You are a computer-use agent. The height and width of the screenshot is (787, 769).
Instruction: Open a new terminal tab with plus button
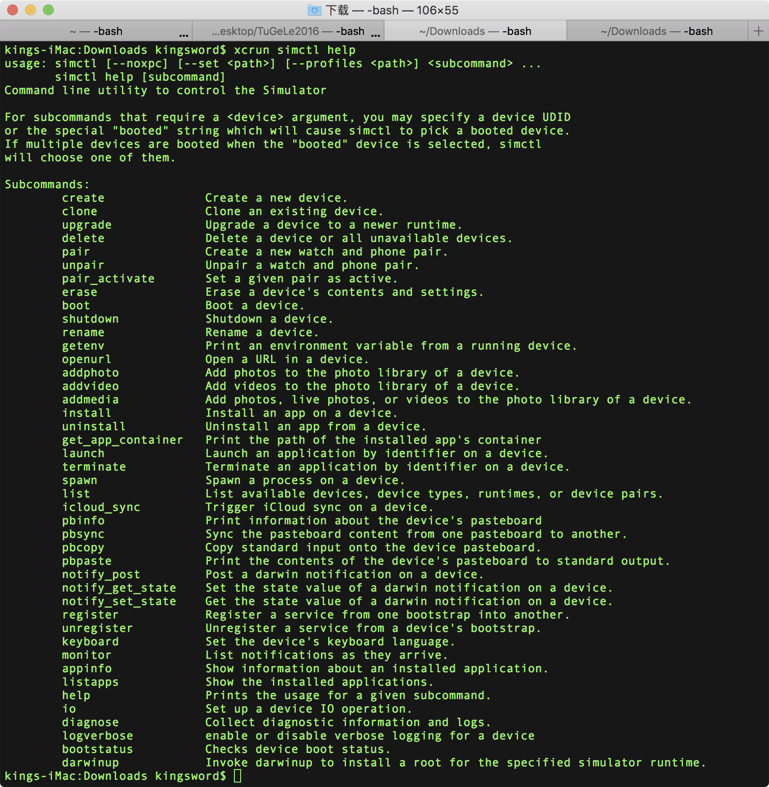(x=758, y=31)
